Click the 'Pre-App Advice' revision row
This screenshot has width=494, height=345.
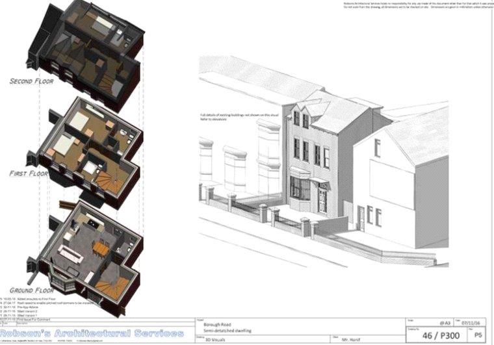point(19,307)
